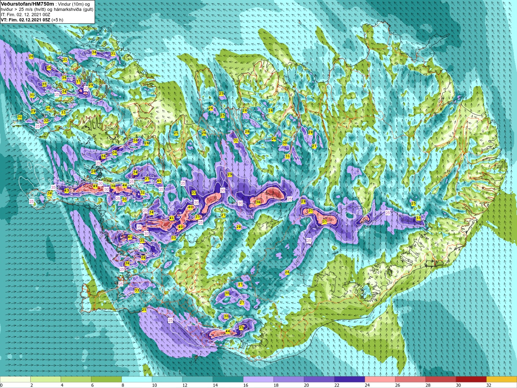Screen dimensions: 517x388
Task: Click the bold Veðurstofan/HM750m title text
Action: pos(27,4)
